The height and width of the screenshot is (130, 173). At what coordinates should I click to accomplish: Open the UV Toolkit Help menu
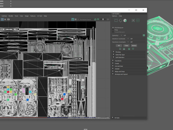[120, 16]
